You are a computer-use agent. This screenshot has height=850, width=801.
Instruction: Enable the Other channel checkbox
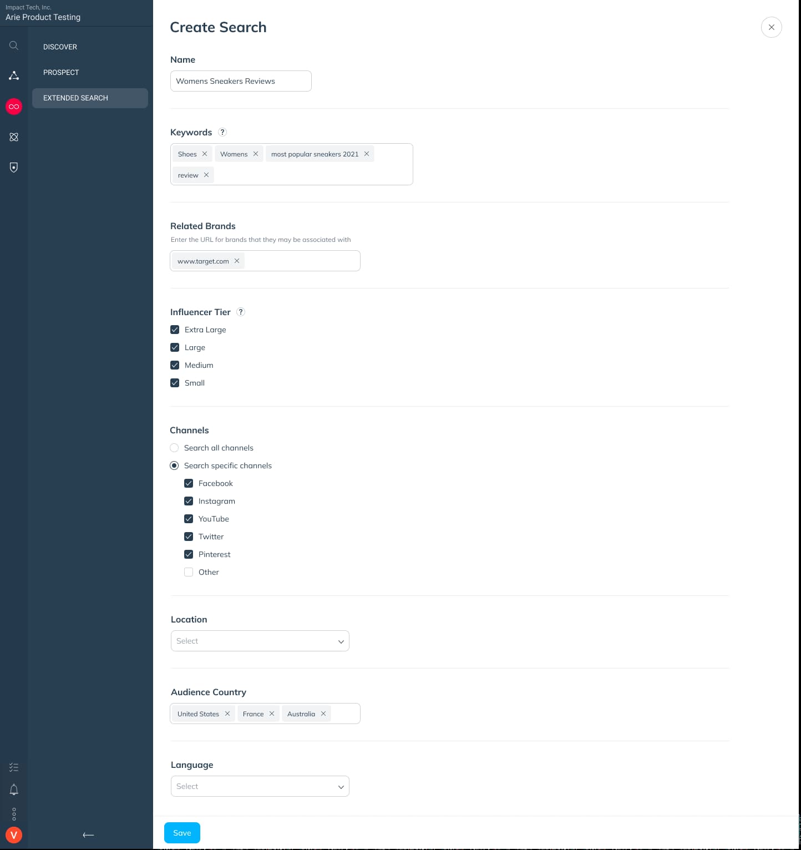pyautogui.click(x=189, y=572)
